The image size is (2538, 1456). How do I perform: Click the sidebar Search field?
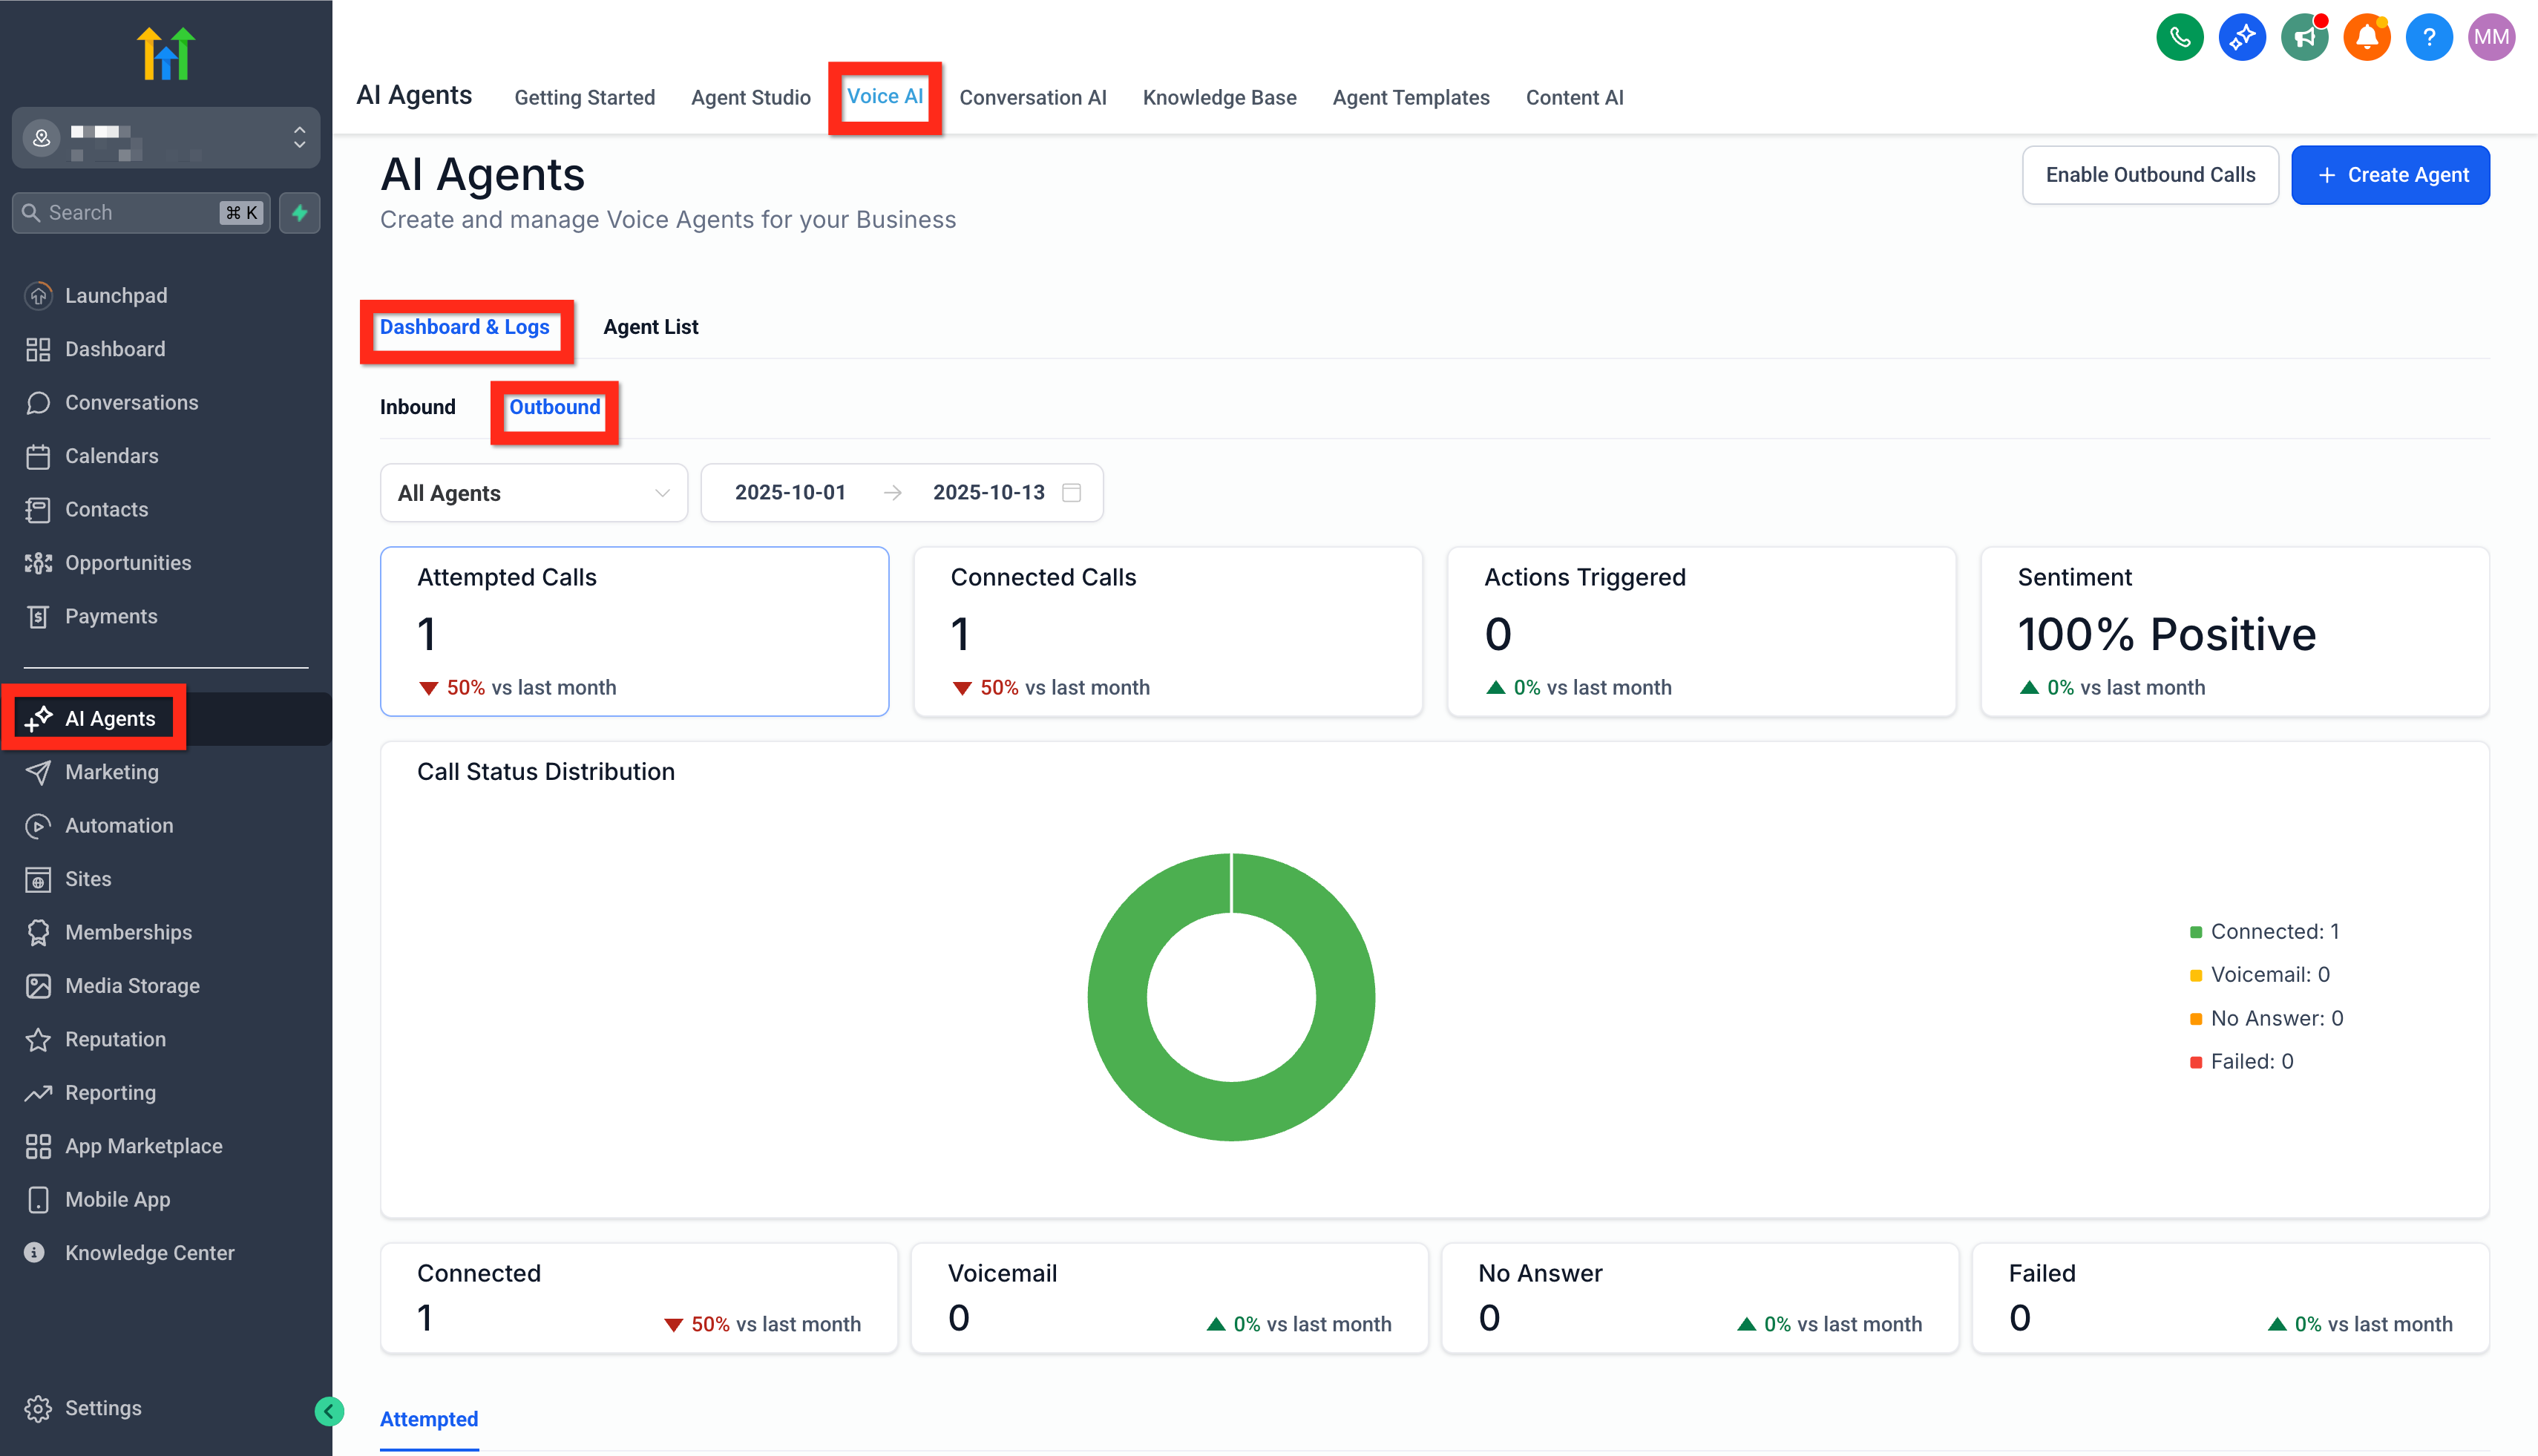tap(130, 213)
